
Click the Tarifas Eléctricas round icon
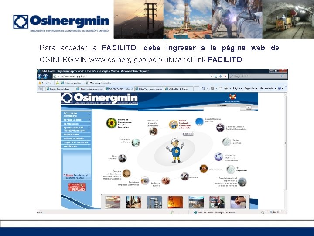(x=226, y=142)
